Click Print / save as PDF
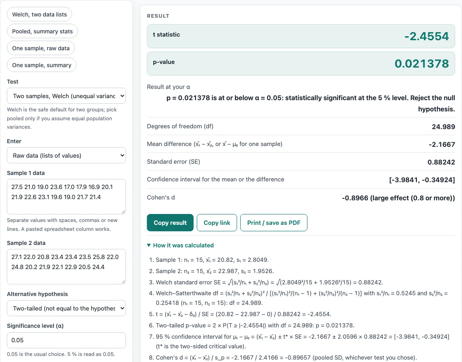462x362 pixels. pyautogui.click(x=274, y=223)
